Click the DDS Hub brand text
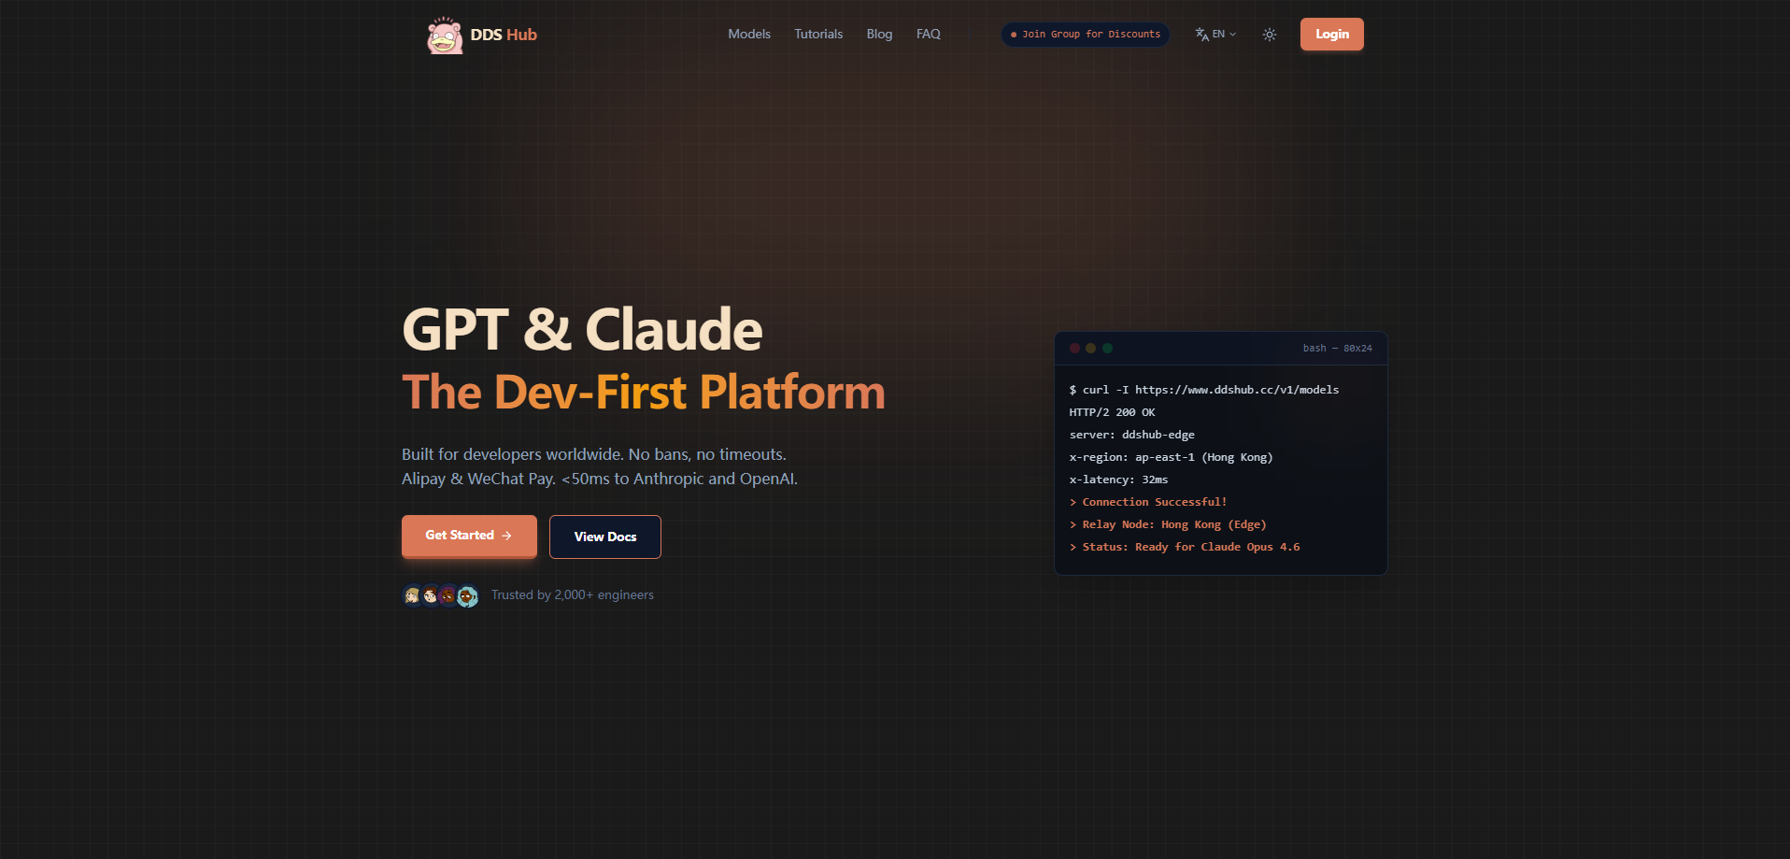 pyautogui.click(x=504, y=35)
